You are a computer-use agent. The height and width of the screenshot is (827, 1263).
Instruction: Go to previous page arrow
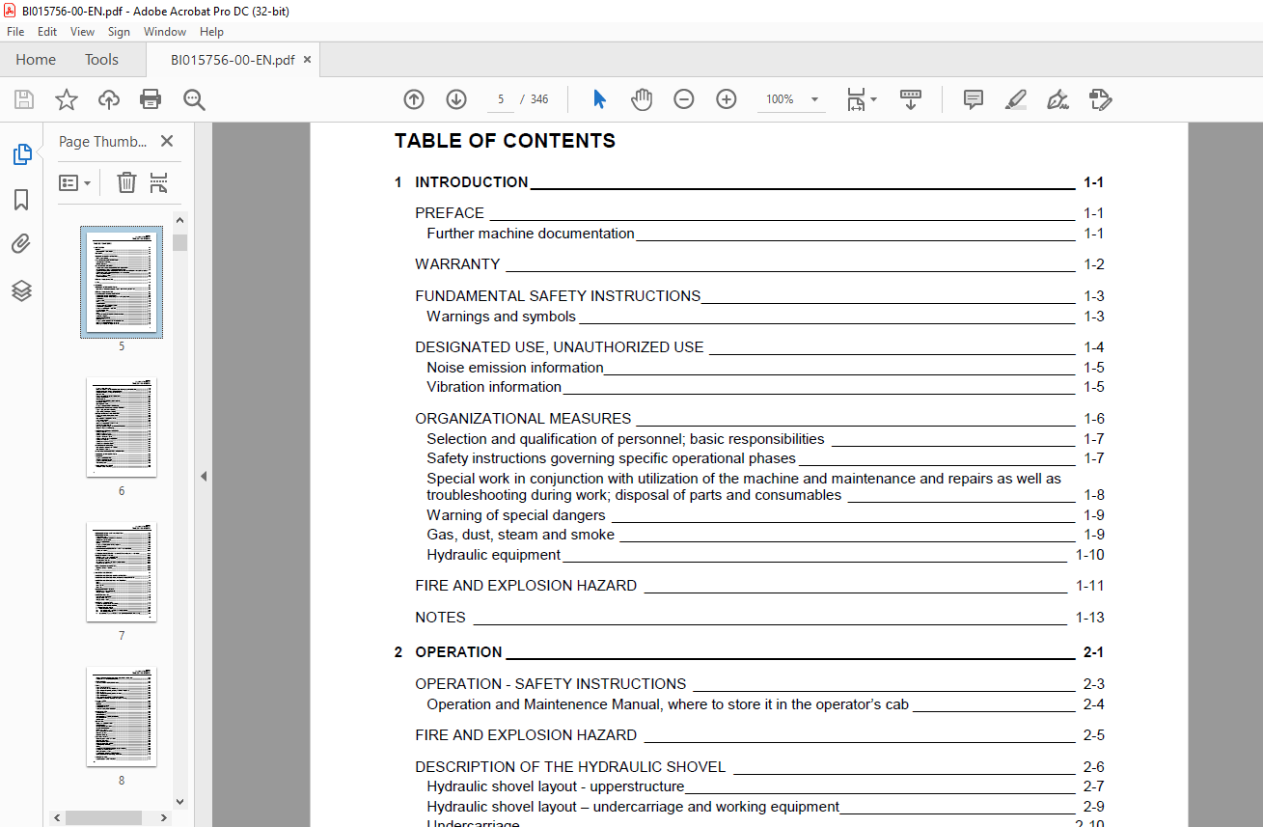pyautogui.click(x=414, y=99)
